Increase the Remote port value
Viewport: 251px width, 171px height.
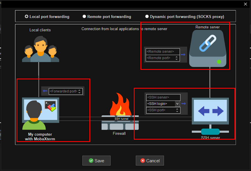click(176, 57)
